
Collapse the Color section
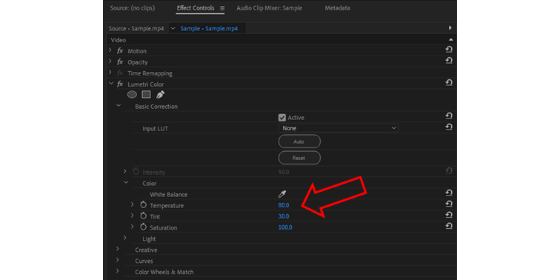126,182
